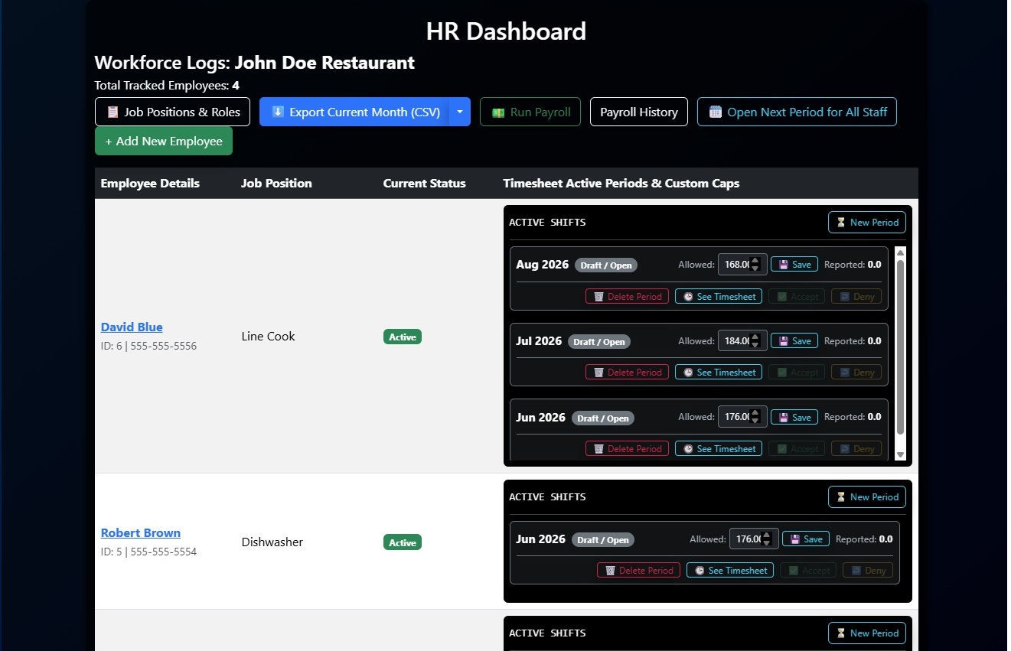Accept David Blue's Aug 2026 timesheet
Viewport: 1011px width, 651px height.
[797, 296]
